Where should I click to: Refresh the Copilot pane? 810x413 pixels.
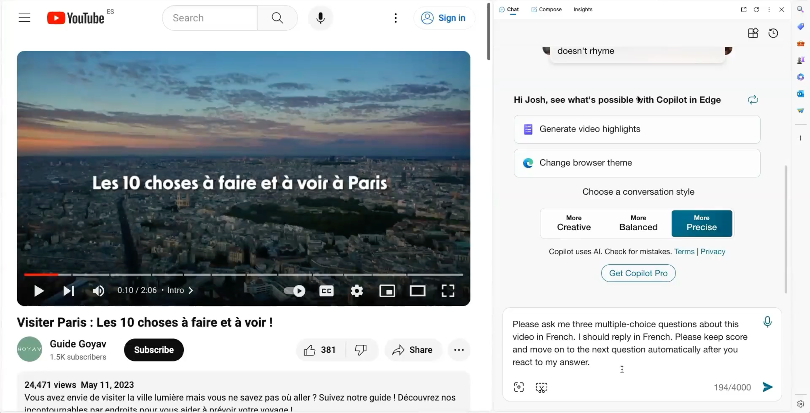click(757, 9)
